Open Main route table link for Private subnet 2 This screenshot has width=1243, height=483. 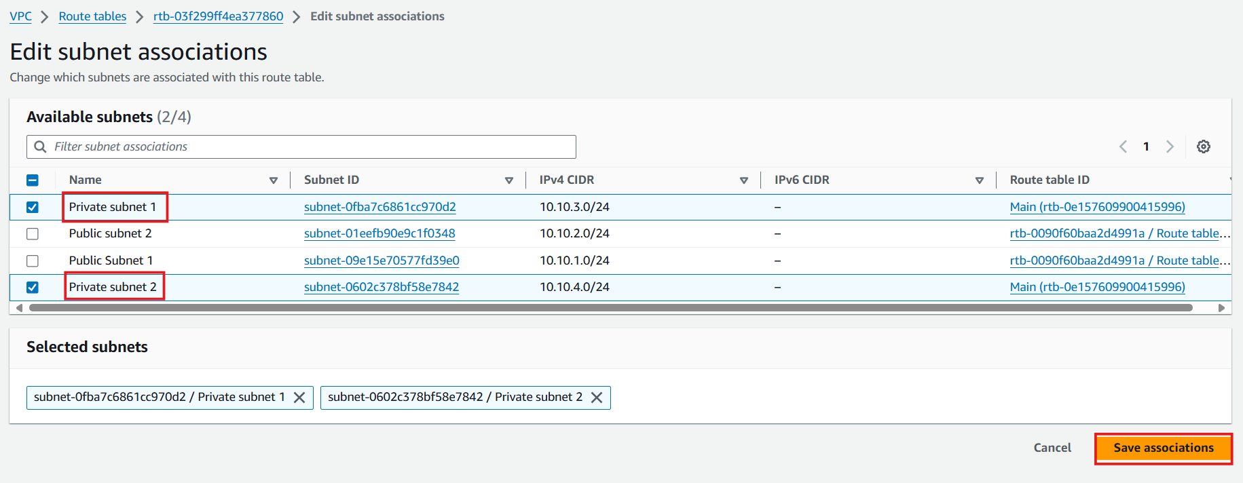coord(1098,287)
